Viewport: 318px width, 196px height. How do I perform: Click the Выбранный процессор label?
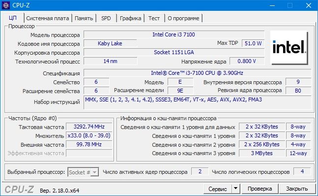click(36, 172)
